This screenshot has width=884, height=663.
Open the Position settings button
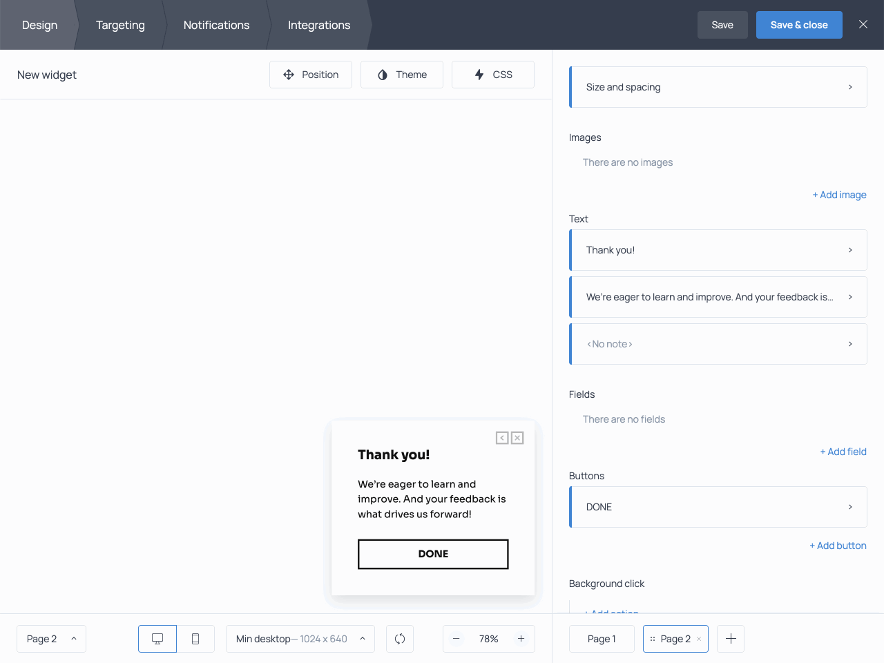(x=311, y=75)
